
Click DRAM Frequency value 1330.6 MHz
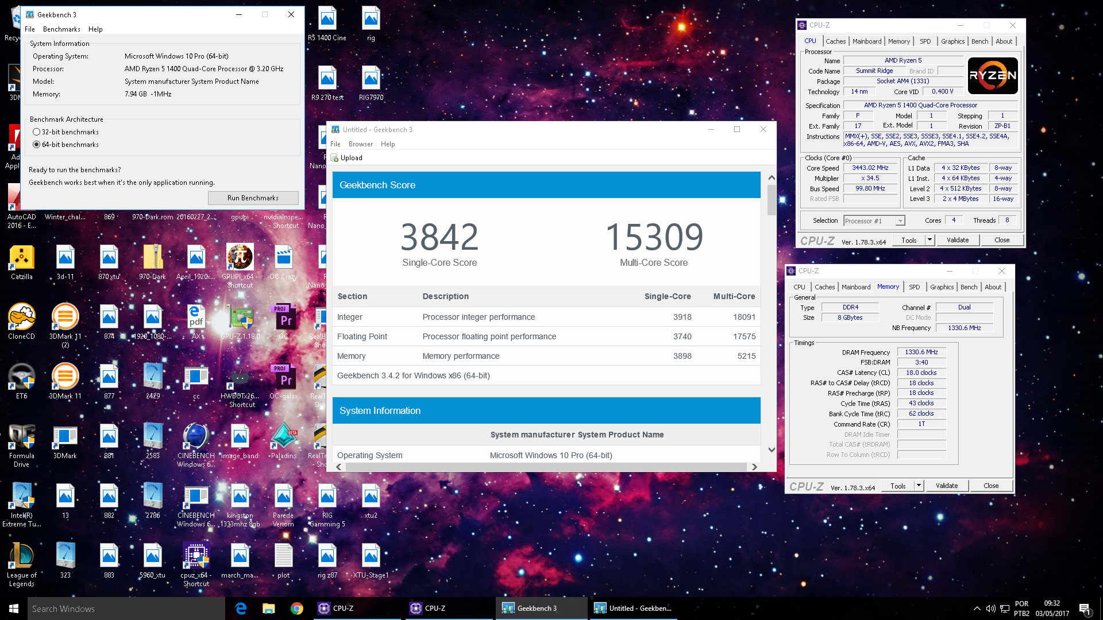(x=921, y=352)
